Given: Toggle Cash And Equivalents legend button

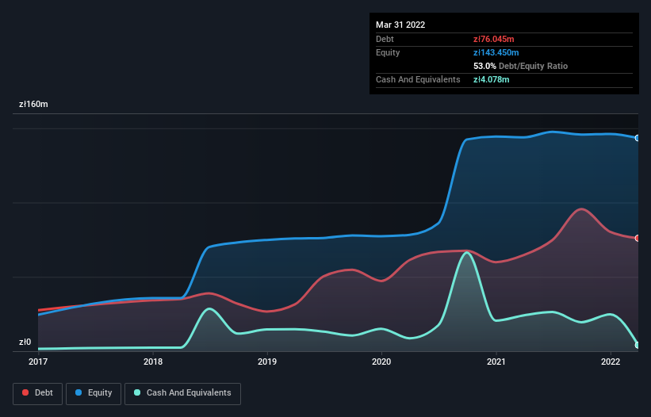Looking at the screenshot, I should (x=182, y=393).
